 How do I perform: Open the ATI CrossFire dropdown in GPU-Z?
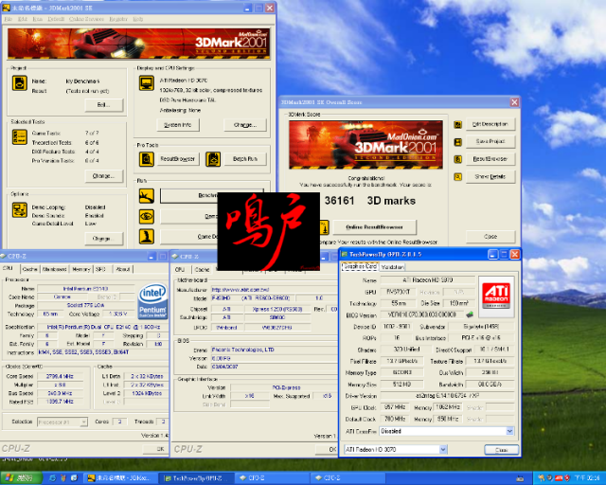(x=509, y=431)
